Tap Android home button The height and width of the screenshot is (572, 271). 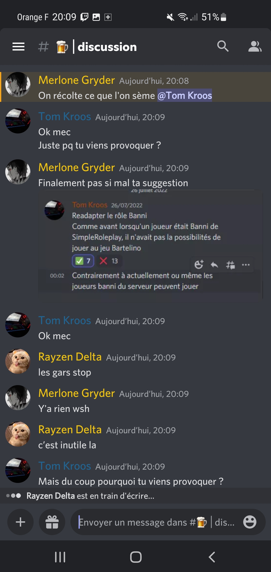click(136, 557)
